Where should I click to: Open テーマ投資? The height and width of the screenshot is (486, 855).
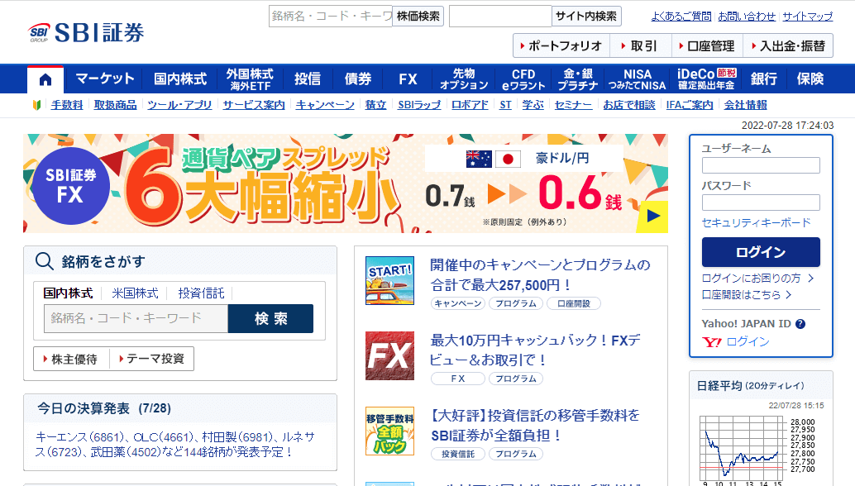(x=151, y=359)
